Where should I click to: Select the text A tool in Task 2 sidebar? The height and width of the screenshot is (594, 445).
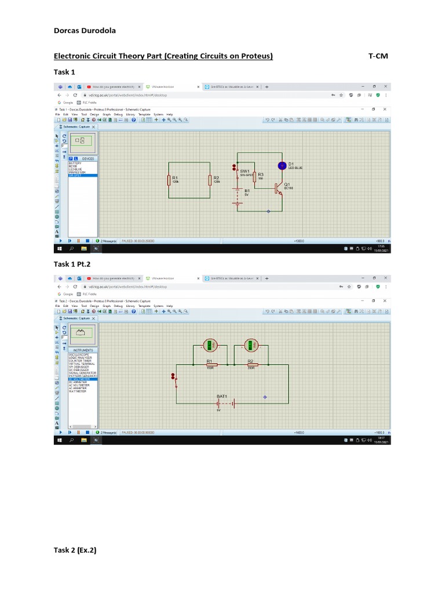click(57, 423)
